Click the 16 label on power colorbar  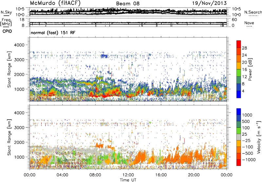244,70
